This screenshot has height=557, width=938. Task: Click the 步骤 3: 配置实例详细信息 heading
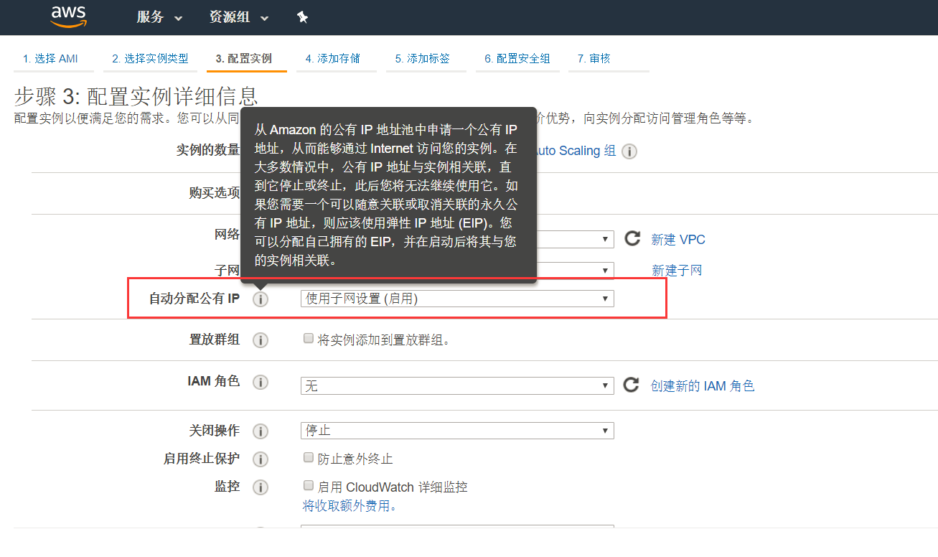tap(136, 97)
